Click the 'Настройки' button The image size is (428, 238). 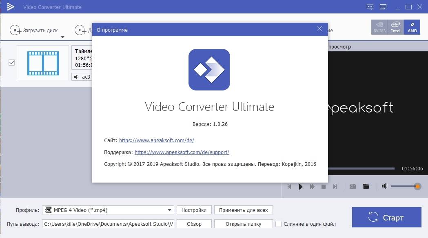click(x=194, y=210)
